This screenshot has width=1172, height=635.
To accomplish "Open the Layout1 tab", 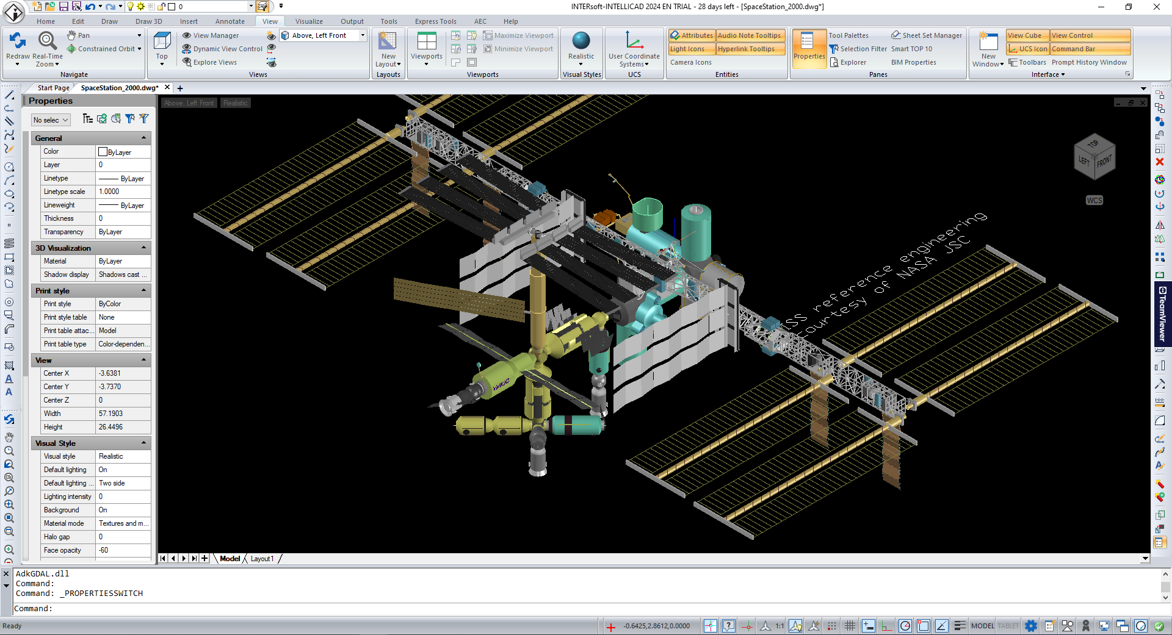I will click(x=262, y=558).
